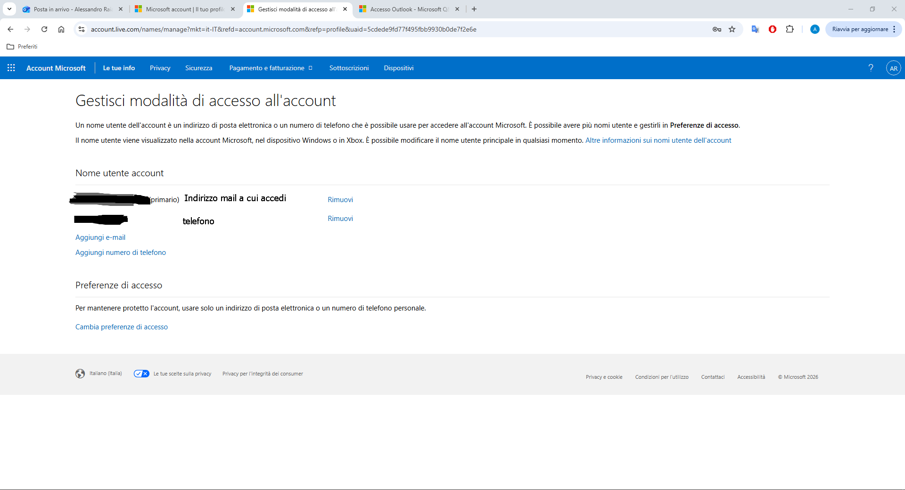Image resolution: width=905 pixels, height=490 pixels.
Task: Open the Preferiti bookmarks folder
Action: pyautogui.click(x=22, y=47)
